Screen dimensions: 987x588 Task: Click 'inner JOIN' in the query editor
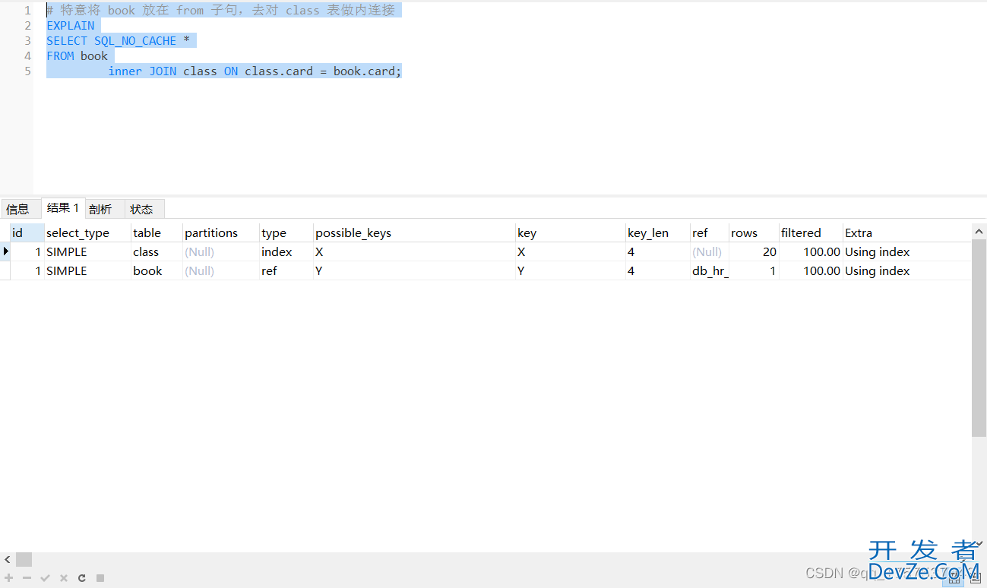(142, 71)
